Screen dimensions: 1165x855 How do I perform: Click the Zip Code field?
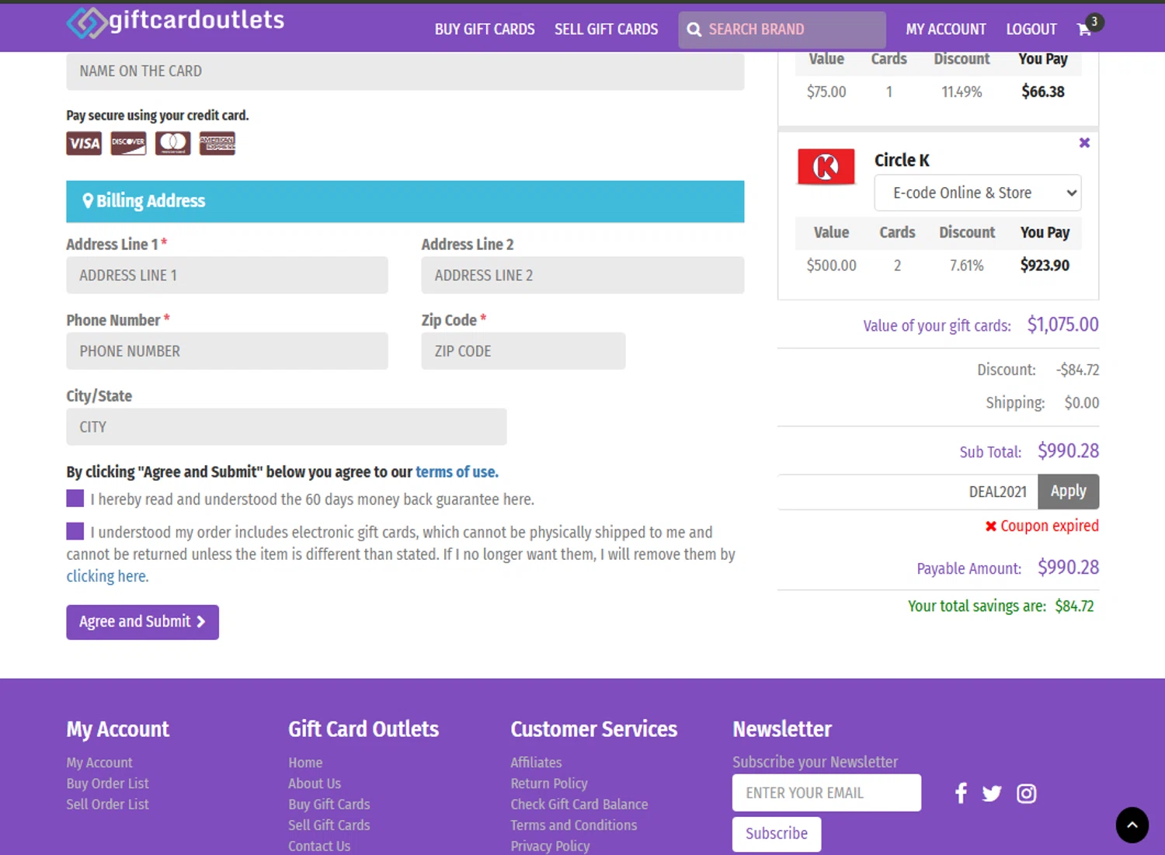[523, 351]
